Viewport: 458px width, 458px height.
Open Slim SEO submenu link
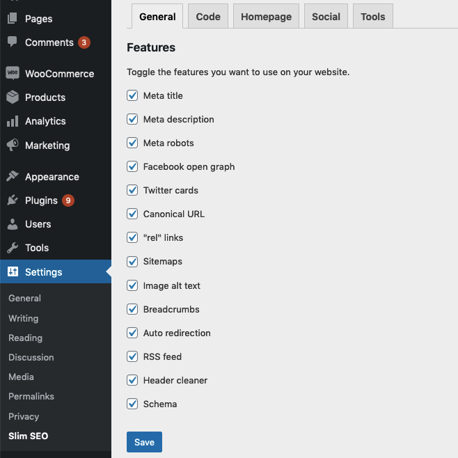(29, 436)
